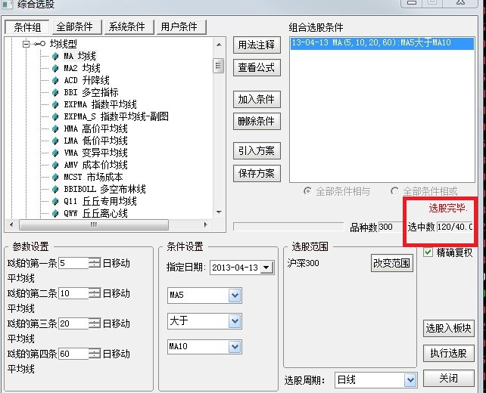Image resolution: width=486 pixels, height=393 pixels.
Task: Select the BBI 多空指标 tree row
Action: pos(91,92)
